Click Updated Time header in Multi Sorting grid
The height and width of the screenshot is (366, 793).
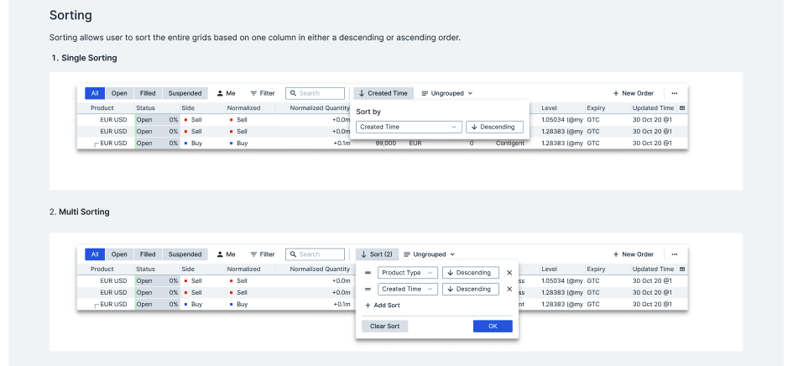point(653,269)
